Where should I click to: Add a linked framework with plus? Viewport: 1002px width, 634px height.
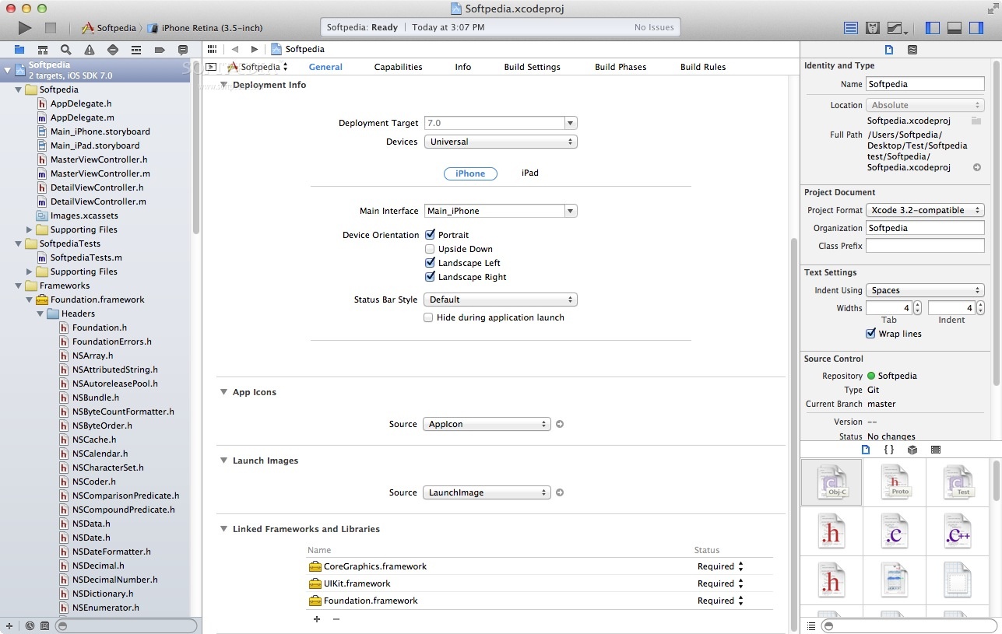click(x=317, y=619)
